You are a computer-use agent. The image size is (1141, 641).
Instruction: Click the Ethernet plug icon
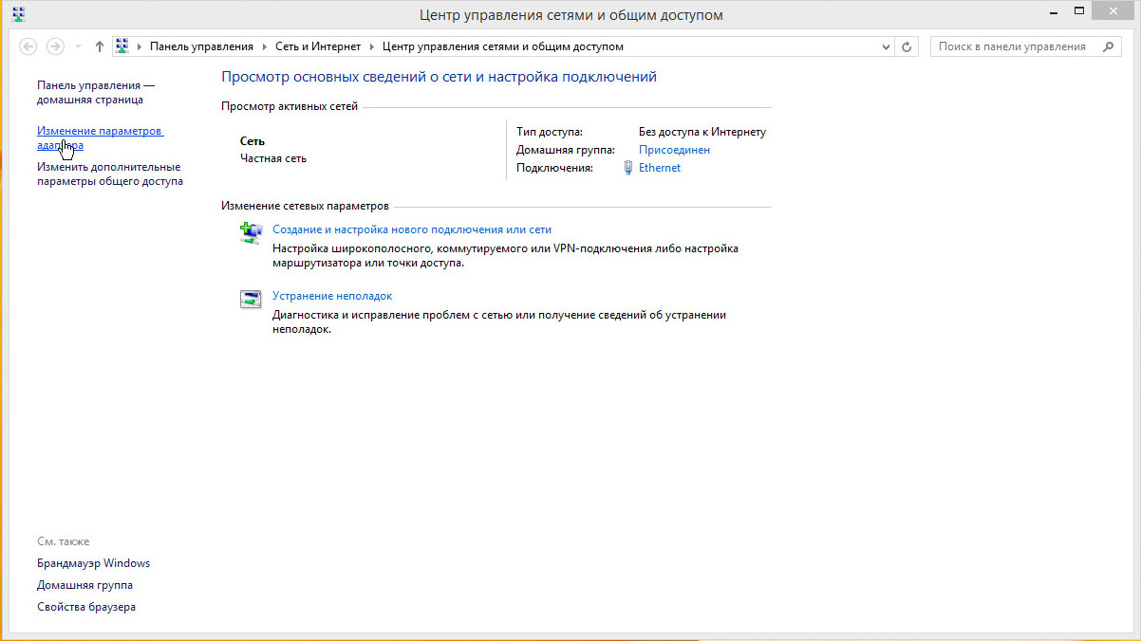(627, 168)
